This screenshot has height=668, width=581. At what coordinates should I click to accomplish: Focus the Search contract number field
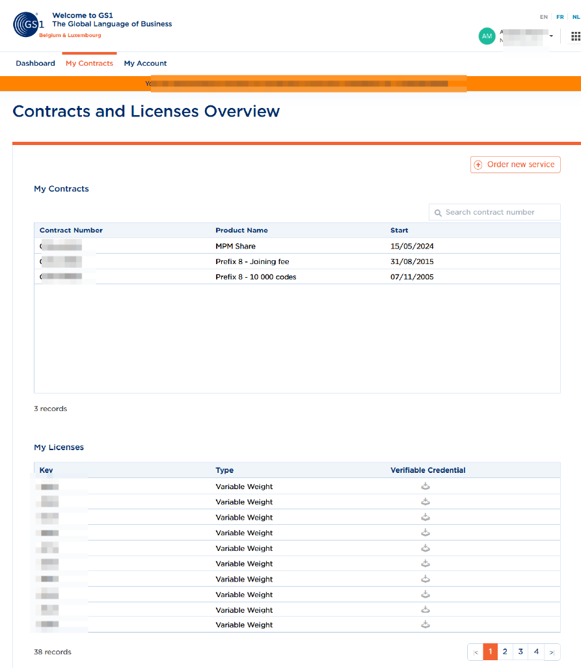(x=494, y=212)
